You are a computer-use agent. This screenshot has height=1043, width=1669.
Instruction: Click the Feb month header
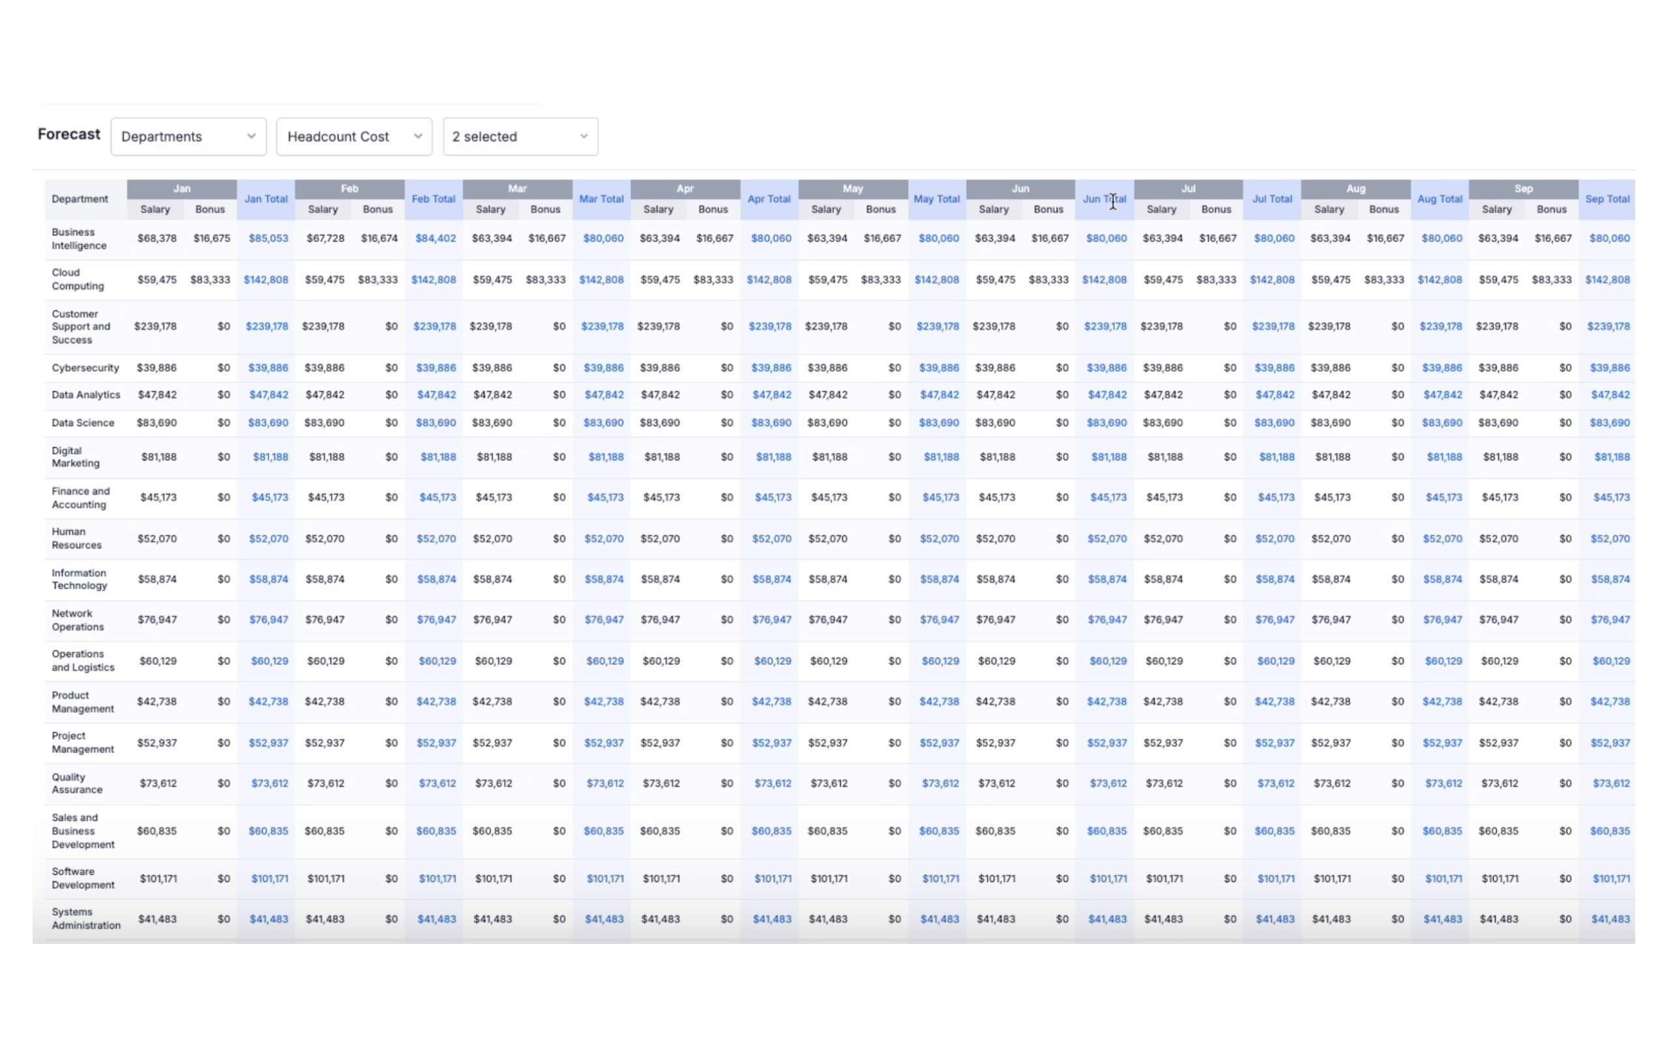tap(349, 188)
